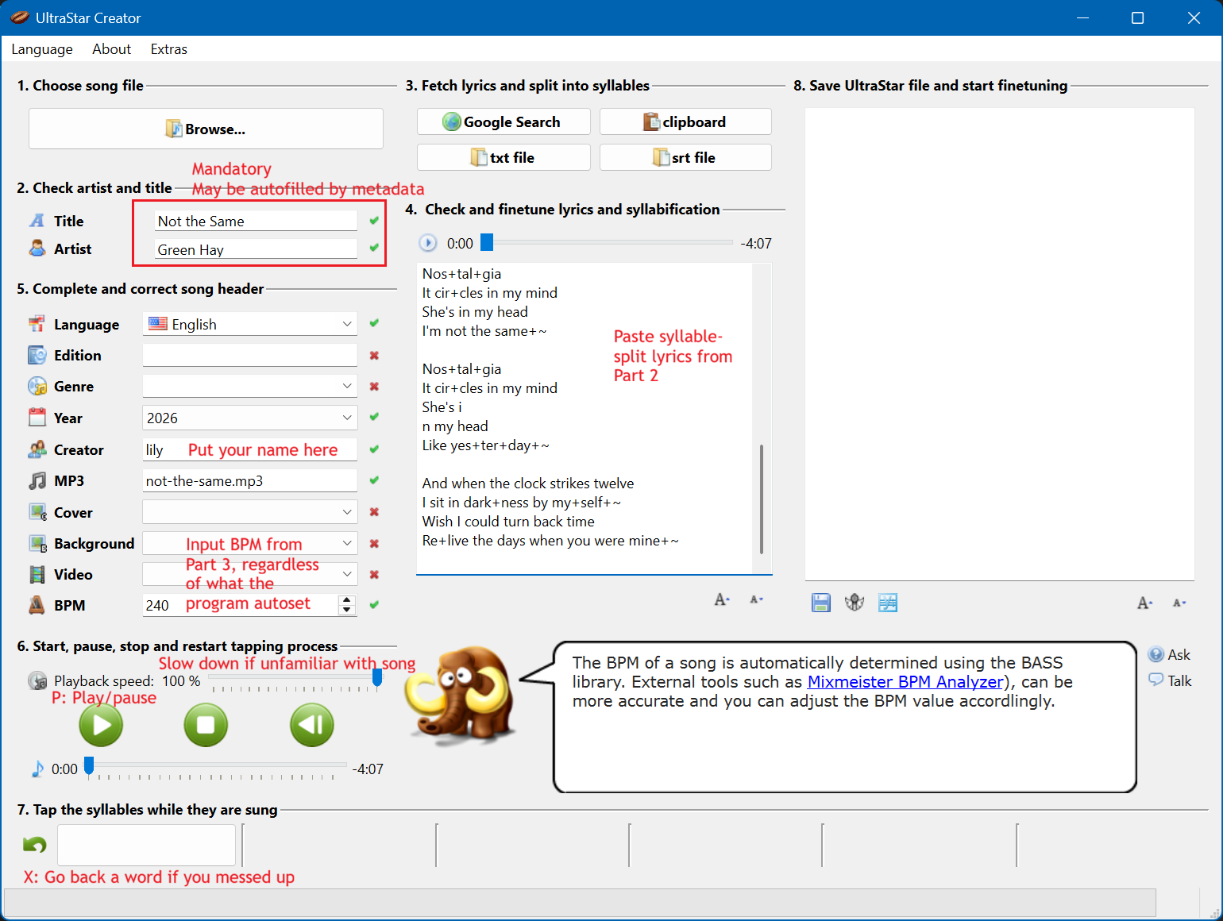Viewport: 1223px width, 921px height.
Task: Click the playback speed slider
Action: (x=377, y=679)
